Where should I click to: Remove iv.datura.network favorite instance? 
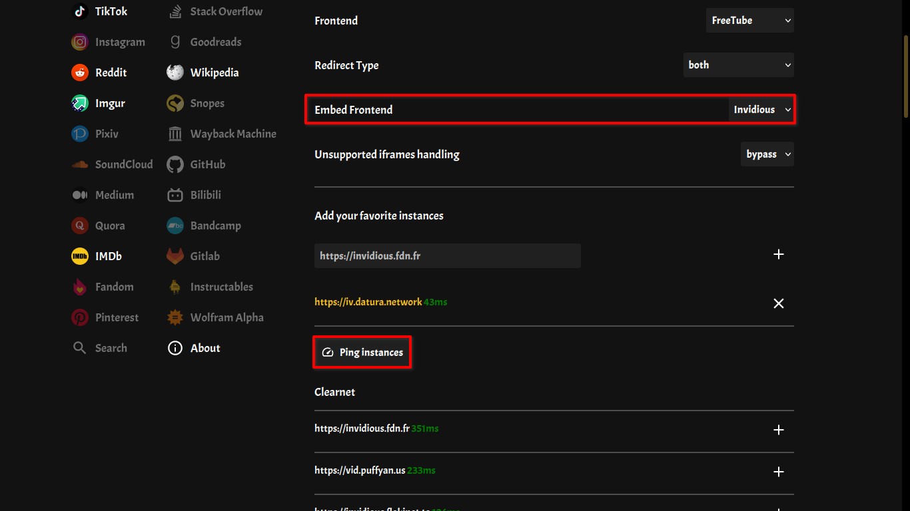[778, 303]
